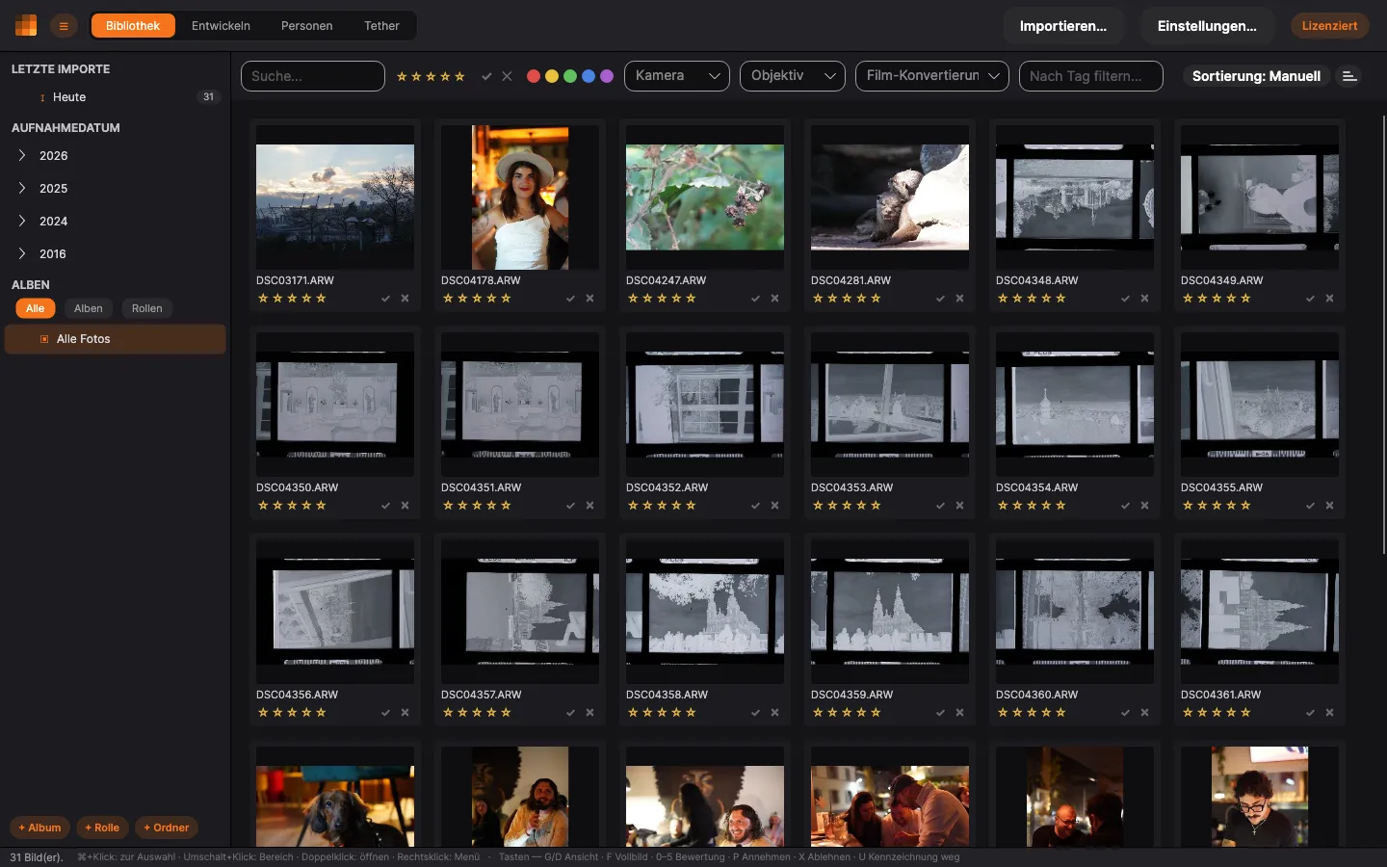The image size is (1387, 867).
Task: Change Sortierung: Manuell sort order
Action: [x=1256, y=76]
